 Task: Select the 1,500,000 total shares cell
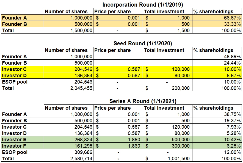pos(68,31)
